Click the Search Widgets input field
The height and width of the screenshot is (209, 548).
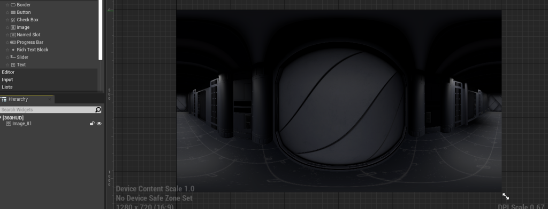pos(48,110)
